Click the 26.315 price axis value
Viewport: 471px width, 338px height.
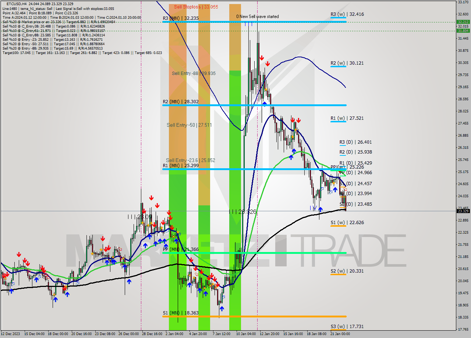pos(463,148)
